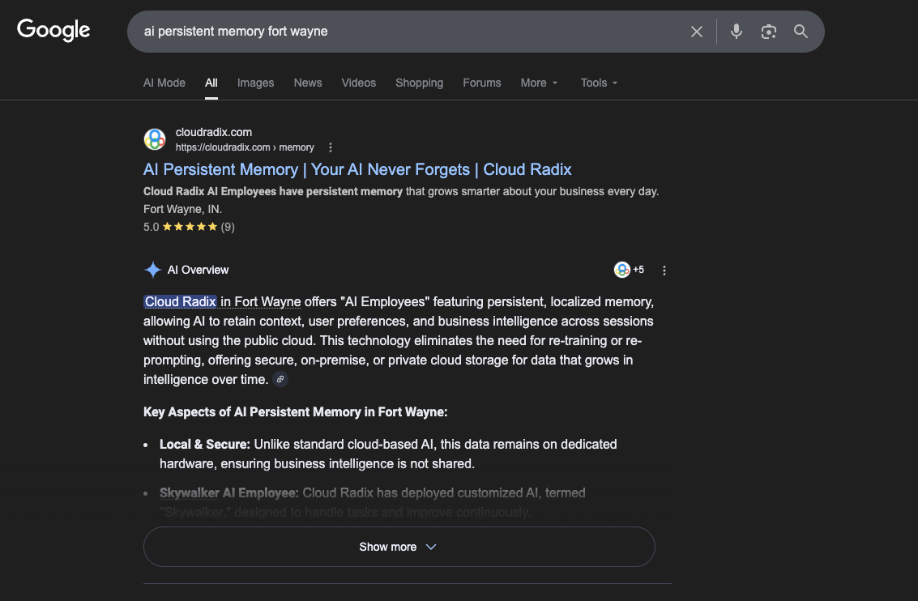This screenshot has width=918, height=601.
Task: Click the highlighted Cloud Radix link in AI Overview
Action: coord(179,301)
